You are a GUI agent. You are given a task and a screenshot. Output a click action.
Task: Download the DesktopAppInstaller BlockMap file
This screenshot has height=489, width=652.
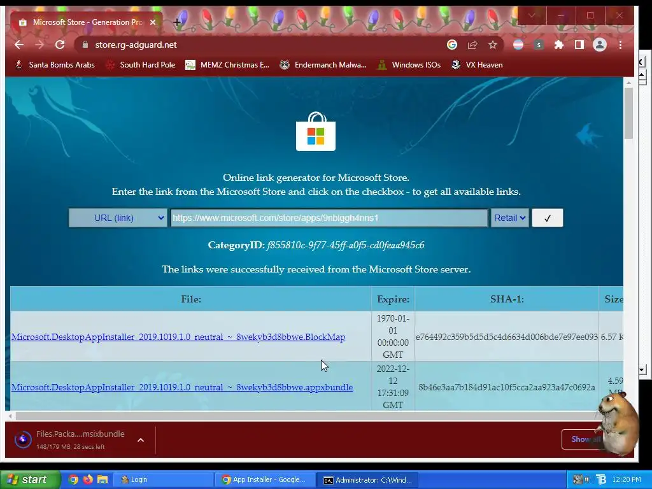point(178,337)
